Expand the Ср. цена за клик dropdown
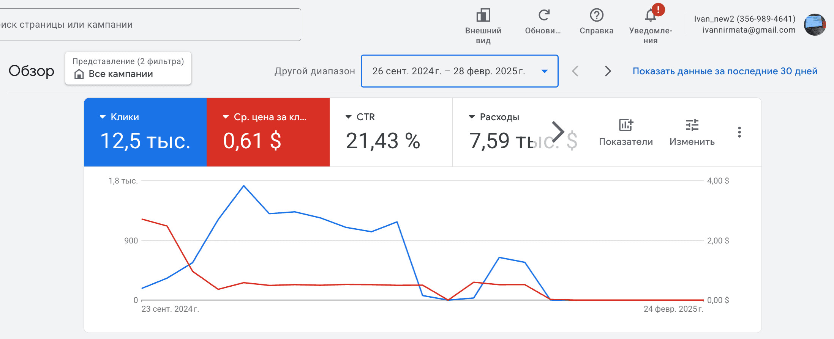Image resolution: width=834 pixels, height=339 pixels. [x=226, y=117]
